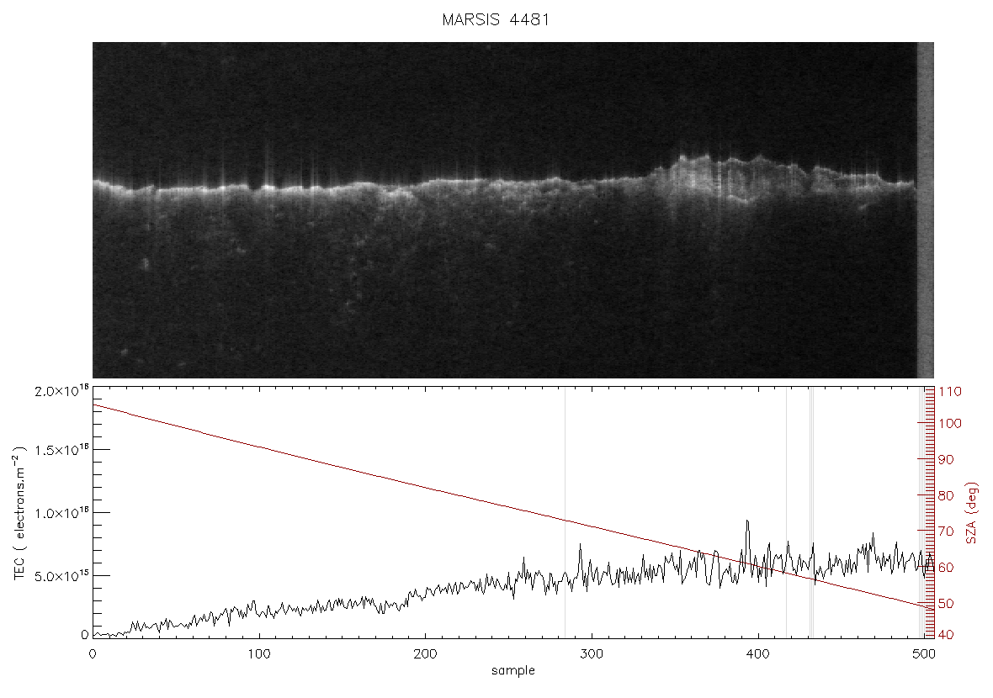Click the "sample" x-axis title
This screenshot has width=993, height=698.
[513, 670]
